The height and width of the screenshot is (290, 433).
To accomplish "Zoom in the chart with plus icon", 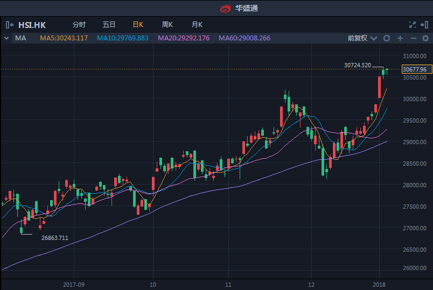I will click(400, 38).
